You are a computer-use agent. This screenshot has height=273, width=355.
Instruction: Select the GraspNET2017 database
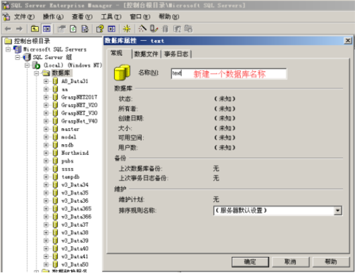click(79, 97)
